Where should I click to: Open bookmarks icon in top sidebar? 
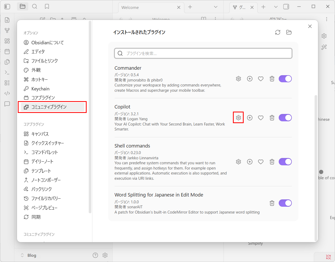coord(47,7)
